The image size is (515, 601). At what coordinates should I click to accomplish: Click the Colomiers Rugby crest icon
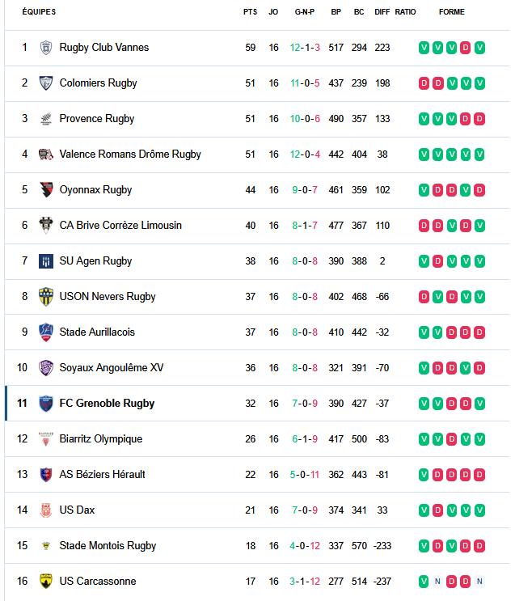point(46,83)
